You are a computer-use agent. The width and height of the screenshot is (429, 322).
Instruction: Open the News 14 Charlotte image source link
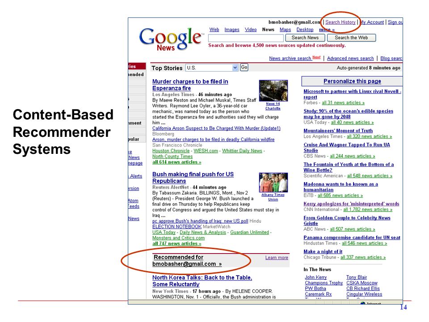click(x=273, y=106)
